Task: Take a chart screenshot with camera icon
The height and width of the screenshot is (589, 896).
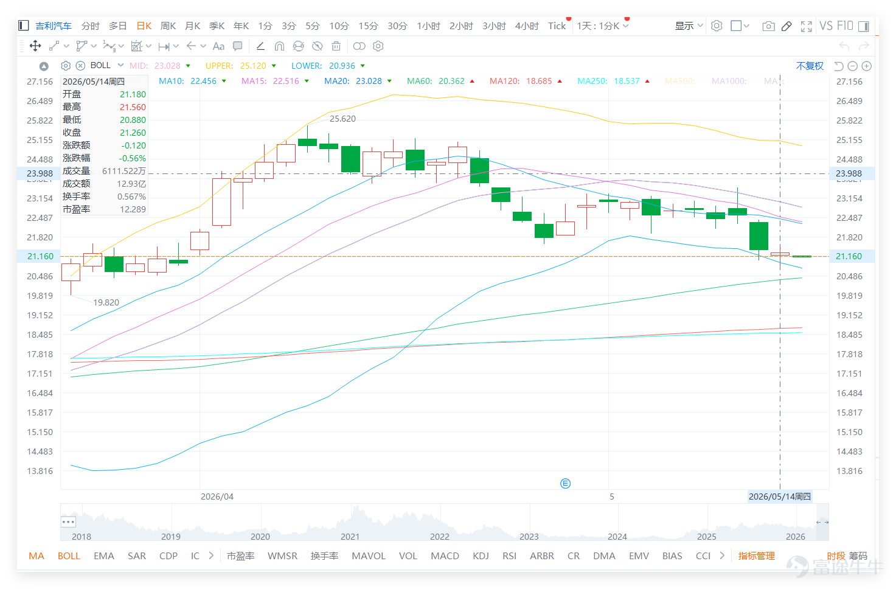Action: [x=768, y=26]
